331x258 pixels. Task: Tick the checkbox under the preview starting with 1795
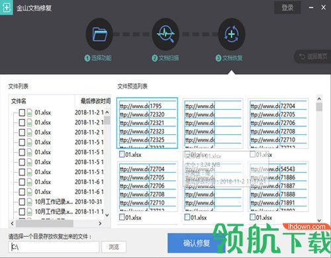coord(122,154)
